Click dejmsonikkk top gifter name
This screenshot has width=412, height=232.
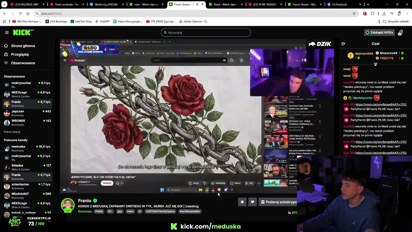point(364,53)
